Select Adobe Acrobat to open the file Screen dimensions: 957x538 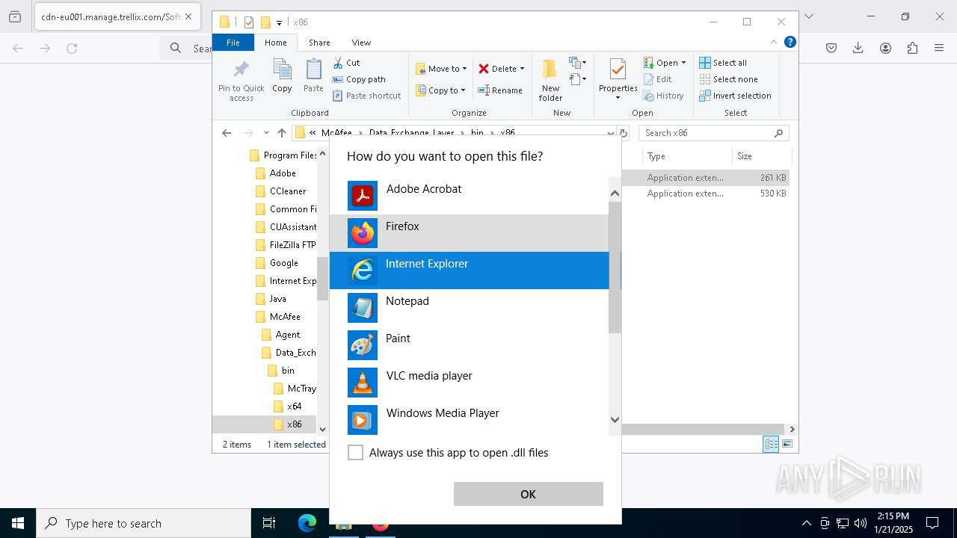pyautogui.click(x=469, y=196)
